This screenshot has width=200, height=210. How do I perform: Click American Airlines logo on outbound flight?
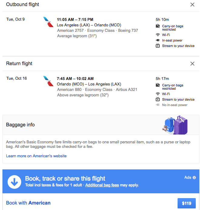(48, 22)
